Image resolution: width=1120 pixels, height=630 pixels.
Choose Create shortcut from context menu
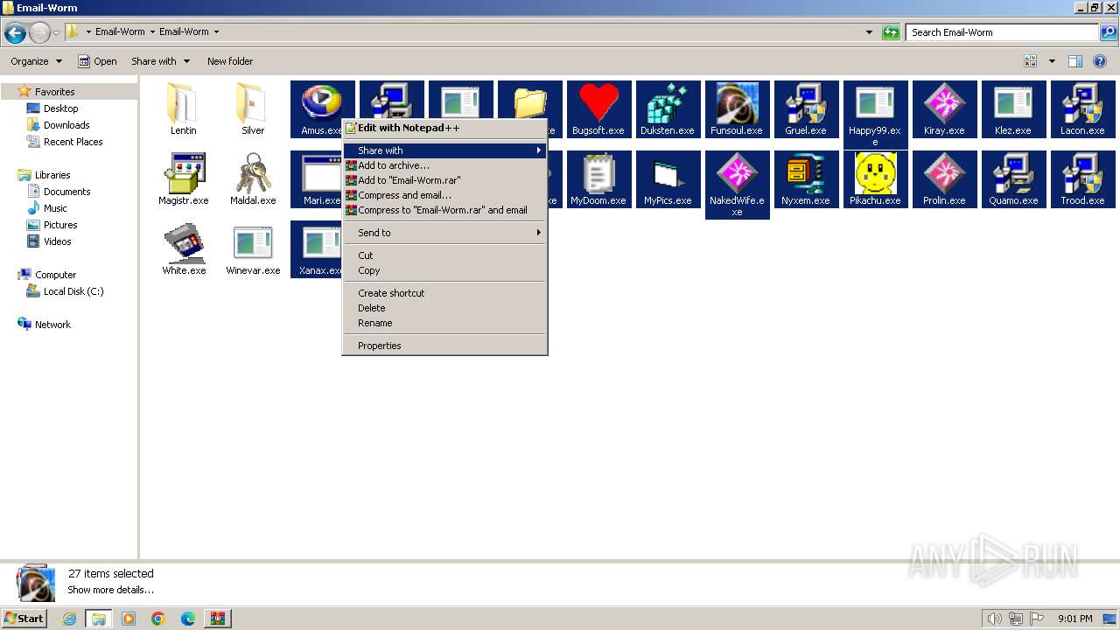pyautogui.click(x=444, y=293)
